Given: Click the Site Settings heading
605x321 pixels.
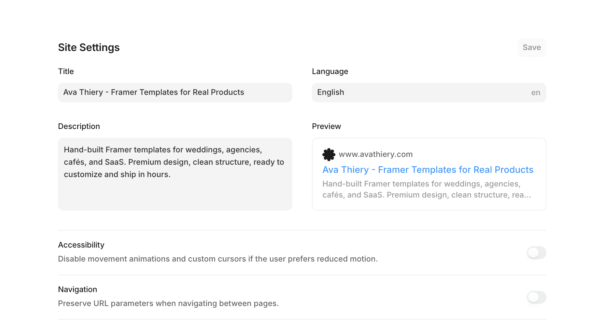Looking at the screenshot, I should coord(89,47).
